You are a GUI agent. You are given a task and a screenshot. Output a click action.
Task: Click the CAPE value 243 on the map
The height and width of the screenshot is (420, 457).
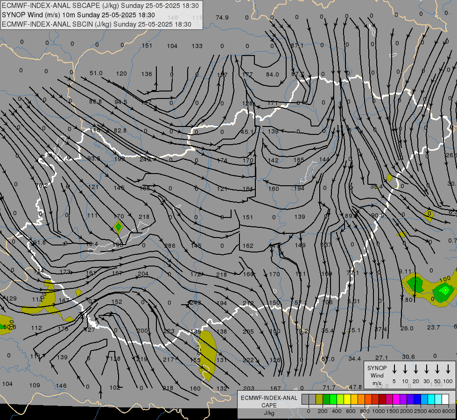195,302
